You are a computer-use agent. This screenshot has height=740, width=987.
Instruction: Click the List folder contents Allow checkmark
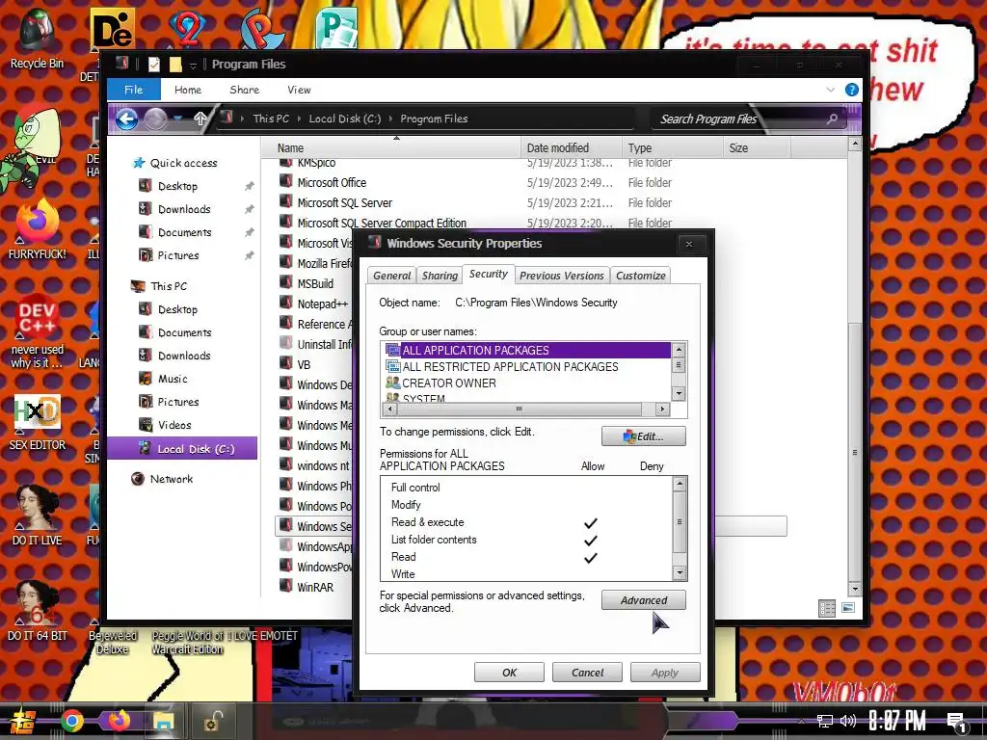click(591, 541)
